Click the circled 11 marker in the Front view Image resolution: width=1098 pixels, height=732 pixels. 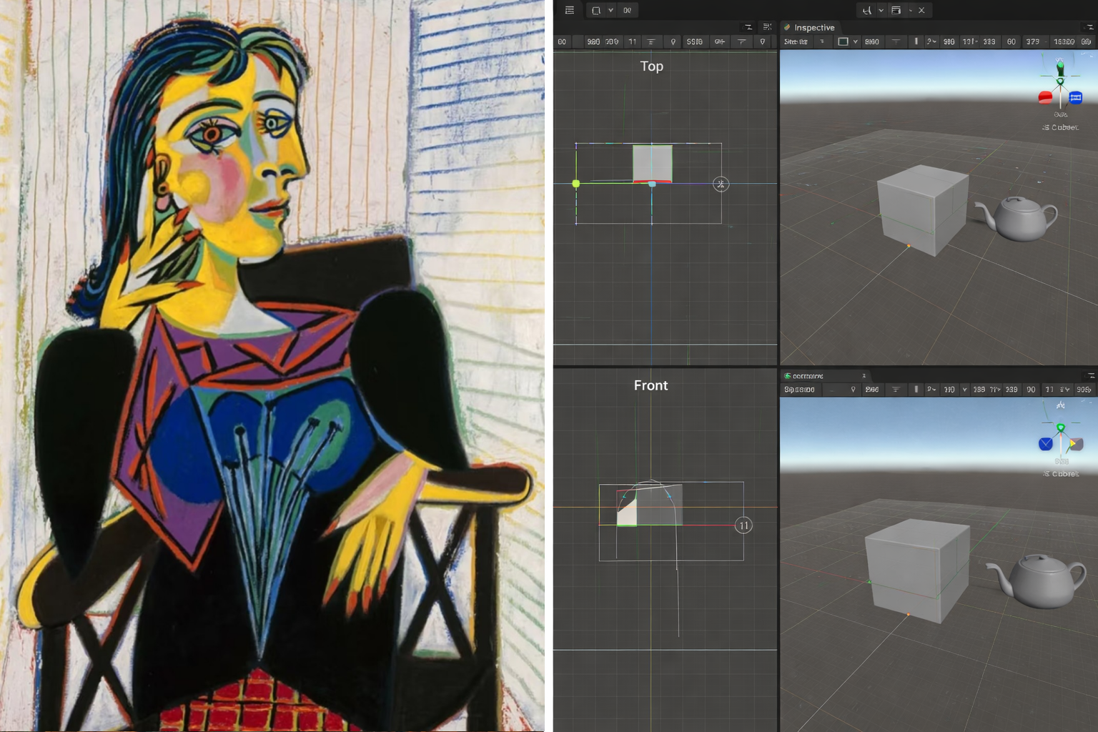743,525
